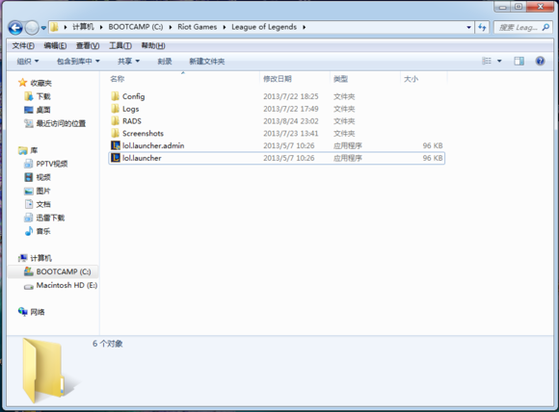Expand the 组织 dropdown menu
Screen dimensions: 559x412
[x=27, y=62]
